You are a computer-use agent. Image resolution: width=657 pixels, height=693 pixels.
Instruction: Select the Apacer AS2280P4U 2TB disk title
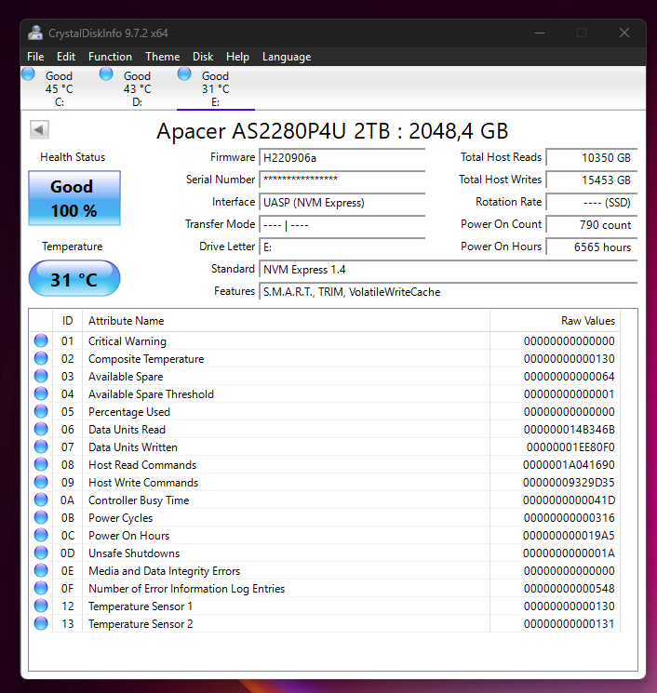tap(332, 131)
